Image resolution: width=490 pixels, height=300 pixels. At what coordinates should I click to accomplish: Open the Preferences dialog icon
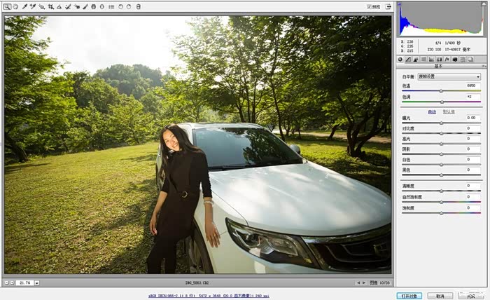coord(111,6)
